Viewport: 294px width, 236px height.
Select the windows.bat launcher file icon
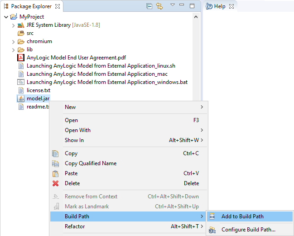(x=21, y=82)
